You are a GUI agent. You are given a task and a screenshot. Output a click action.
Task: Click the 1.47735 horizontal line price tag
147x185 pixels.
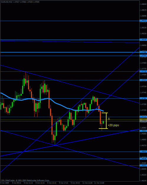click(x=143, y=72)
